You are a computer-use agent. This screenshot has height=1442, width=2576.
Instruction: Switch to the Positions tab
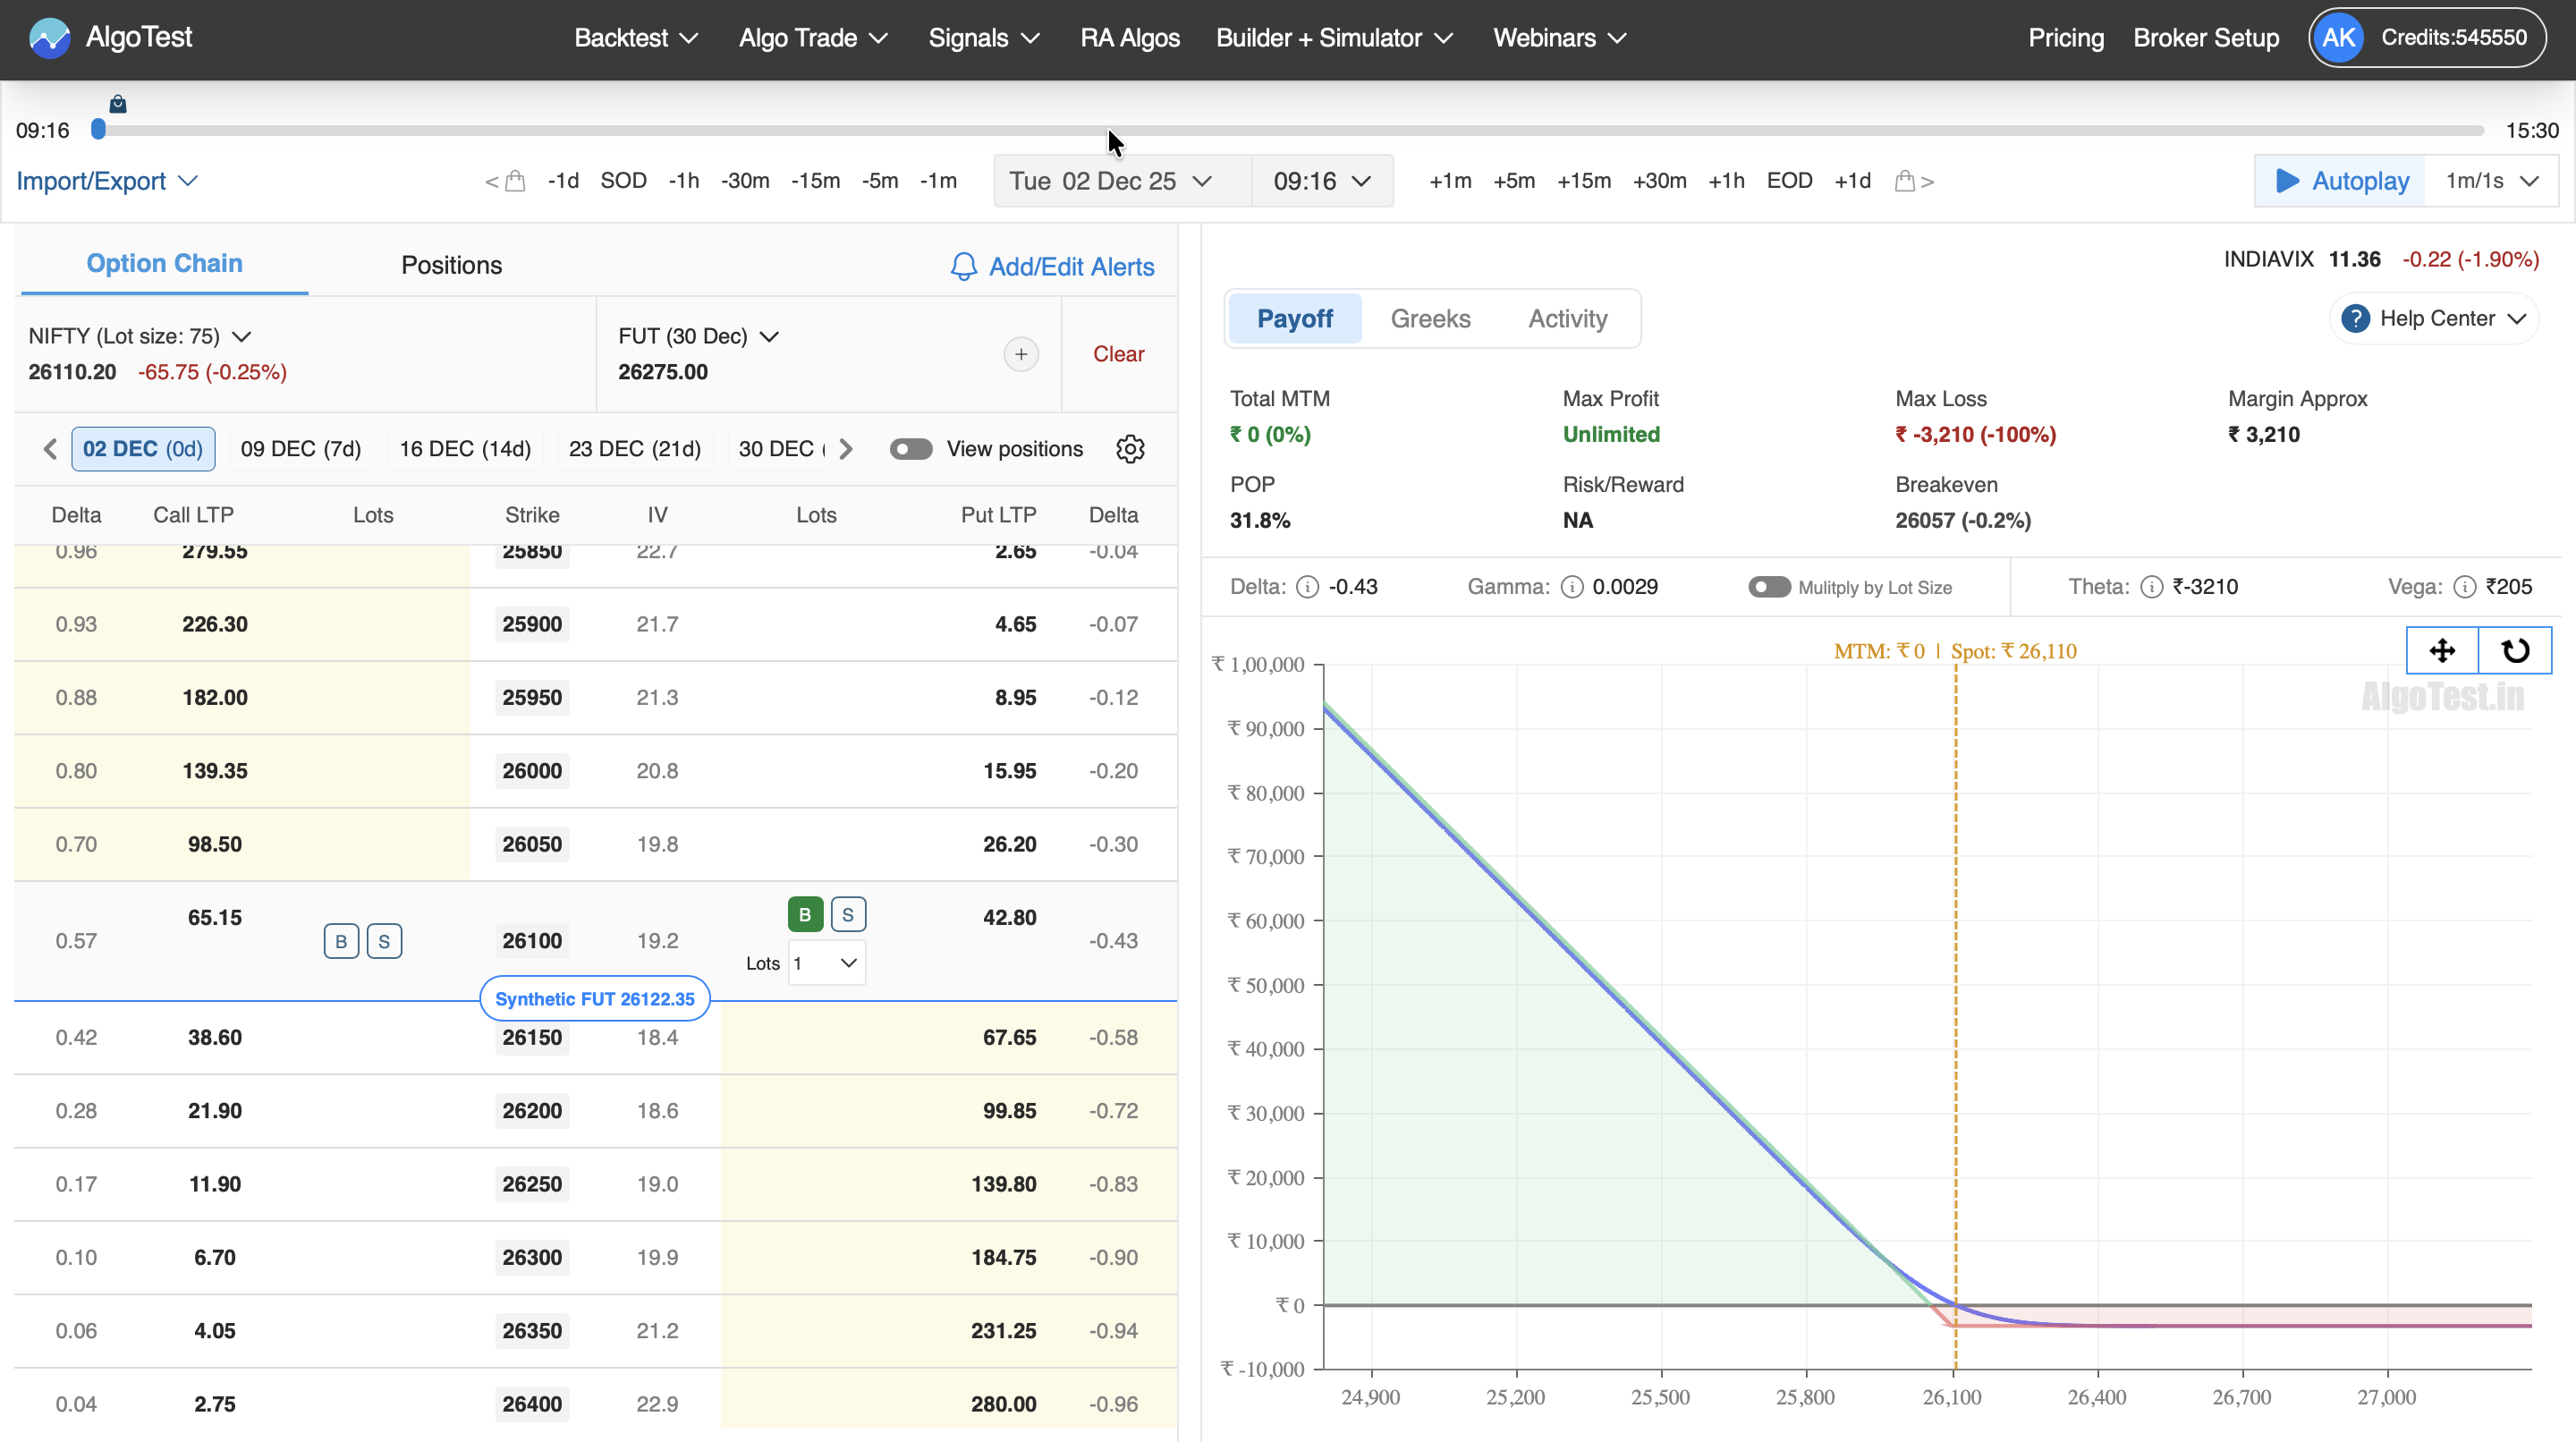pyautogui.click(x=451, y=265)
